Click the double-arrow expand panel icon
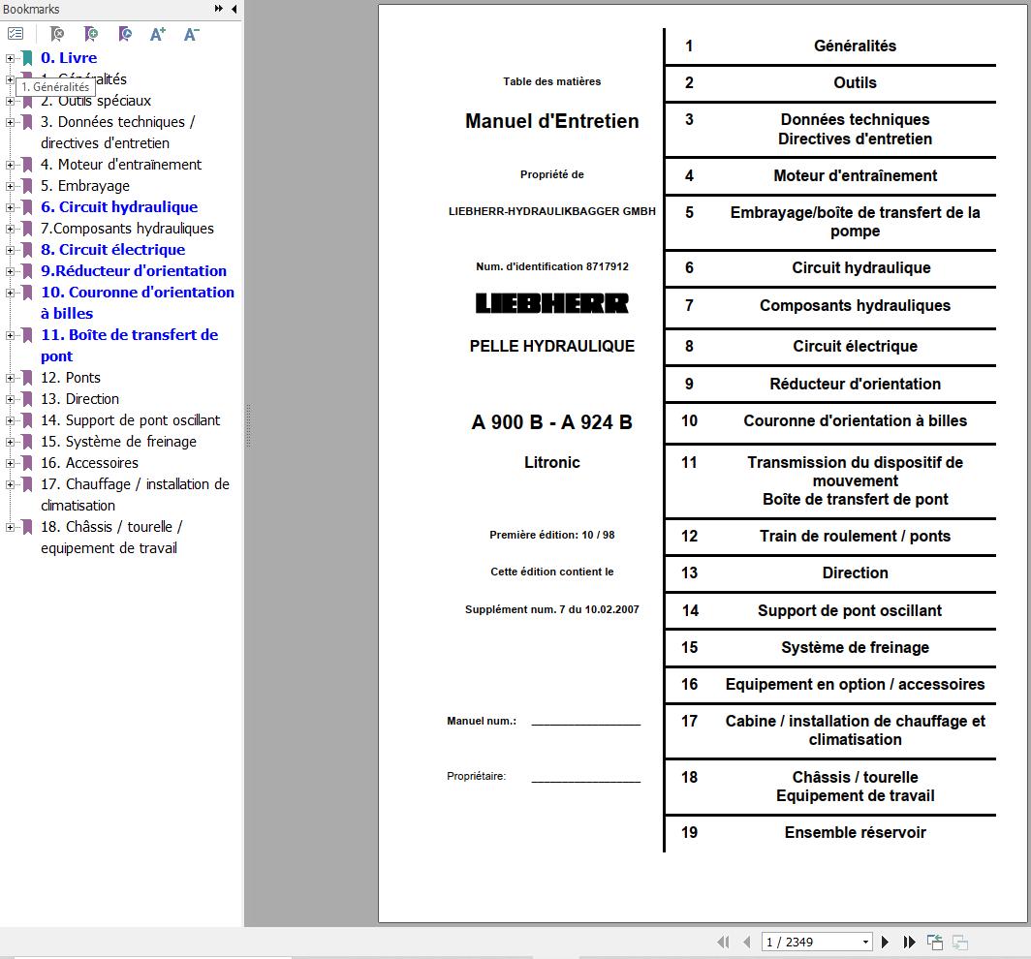The height and width of the screenshot is (959, 1031). click(x=219, y=9)
